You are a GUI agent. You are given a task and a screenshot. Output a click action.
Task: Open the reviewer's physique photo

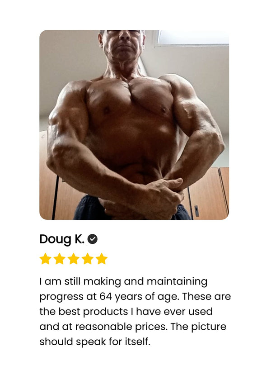(134, 125)
